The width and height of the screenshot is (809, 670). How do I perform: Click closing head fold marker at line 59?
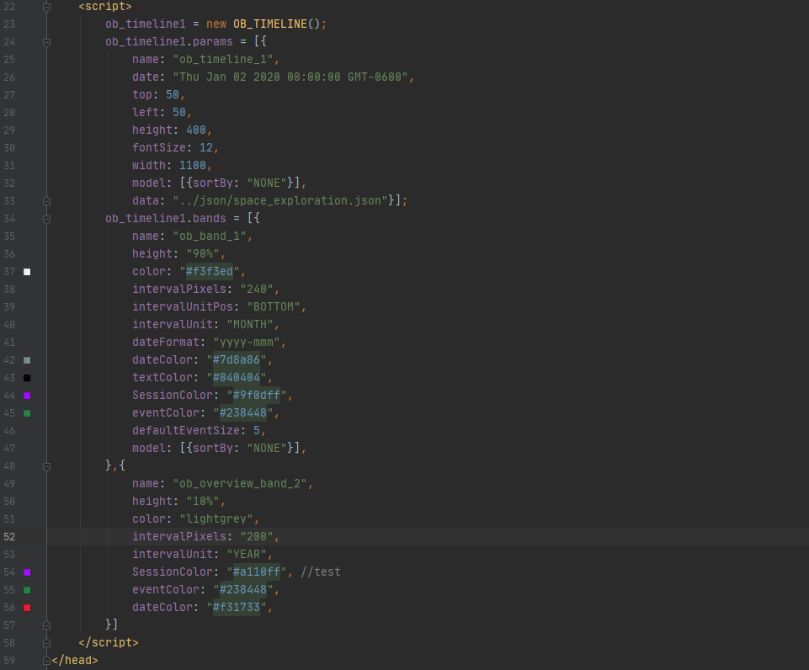(x=46, y=661)
